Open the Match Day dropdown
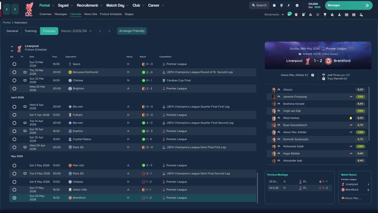The image size is (378, 213). point(118,5)
